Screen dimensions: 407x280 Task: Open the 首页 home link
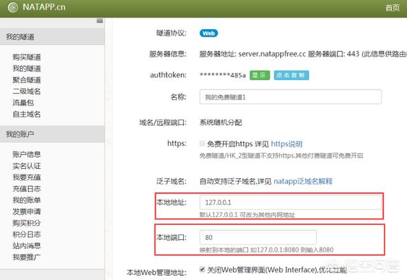tap(392, 8)
